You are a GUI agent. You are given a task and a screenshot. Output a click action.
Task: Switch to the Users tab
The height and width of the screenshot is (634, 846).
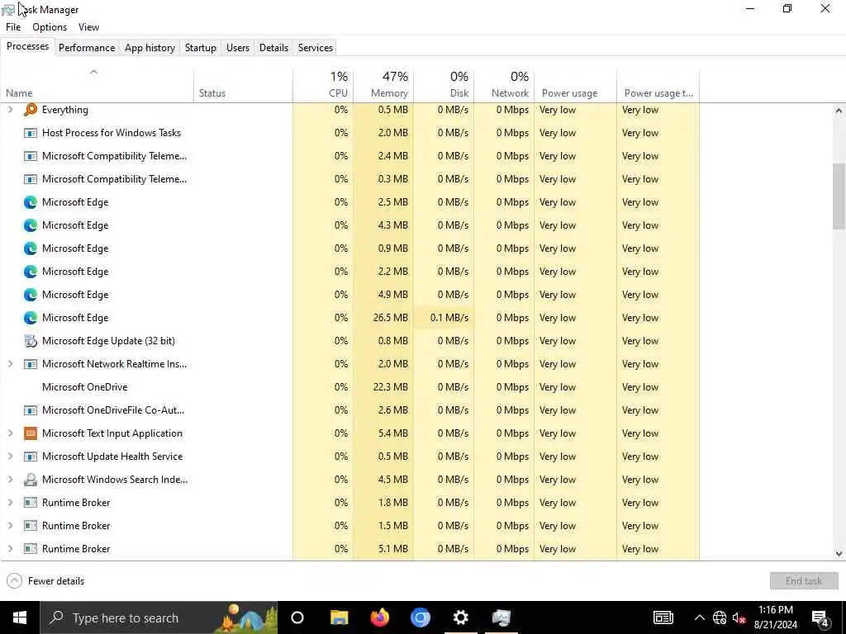pos(238,47)
